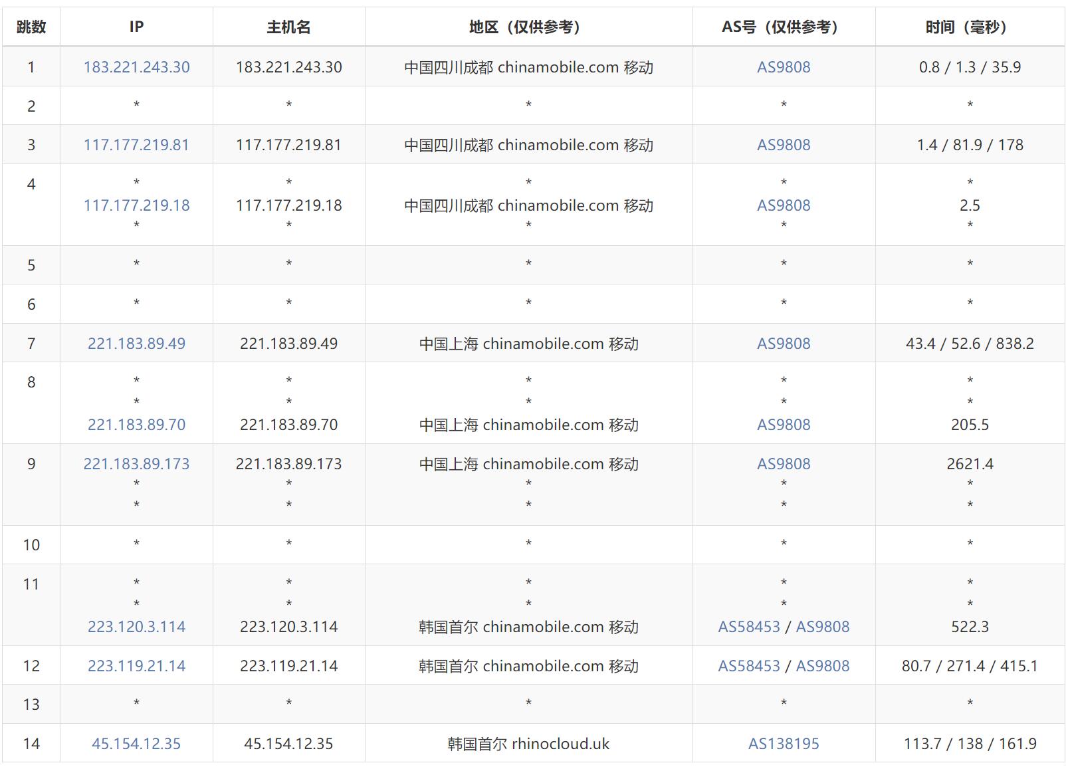Open the AS138195 link
The image size is (1066, 767).
(x=784, y=744)
